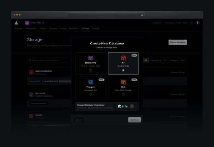Switch to the Domains tab
The image size is (214, 147).
click(53, 29)
